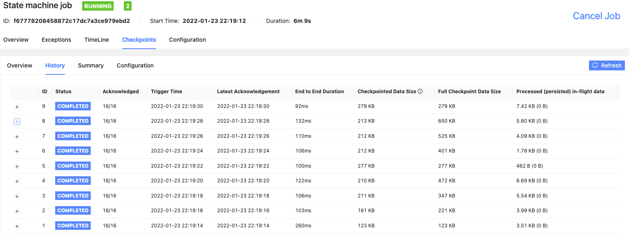Expand the highlighted row for checkpoint 8

[x=17, y=121]
